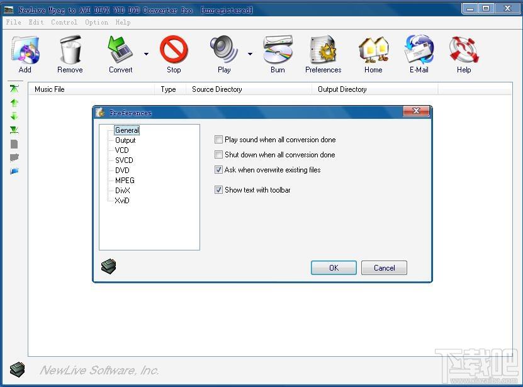The image size is (523, 387).
Task: Select Output in the preferences tree
Action: (x=125, y=140)
